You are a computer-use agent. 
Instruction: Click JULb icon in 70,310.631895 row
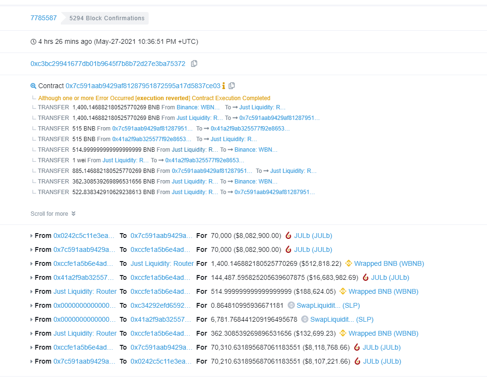(x=357, y=347)
